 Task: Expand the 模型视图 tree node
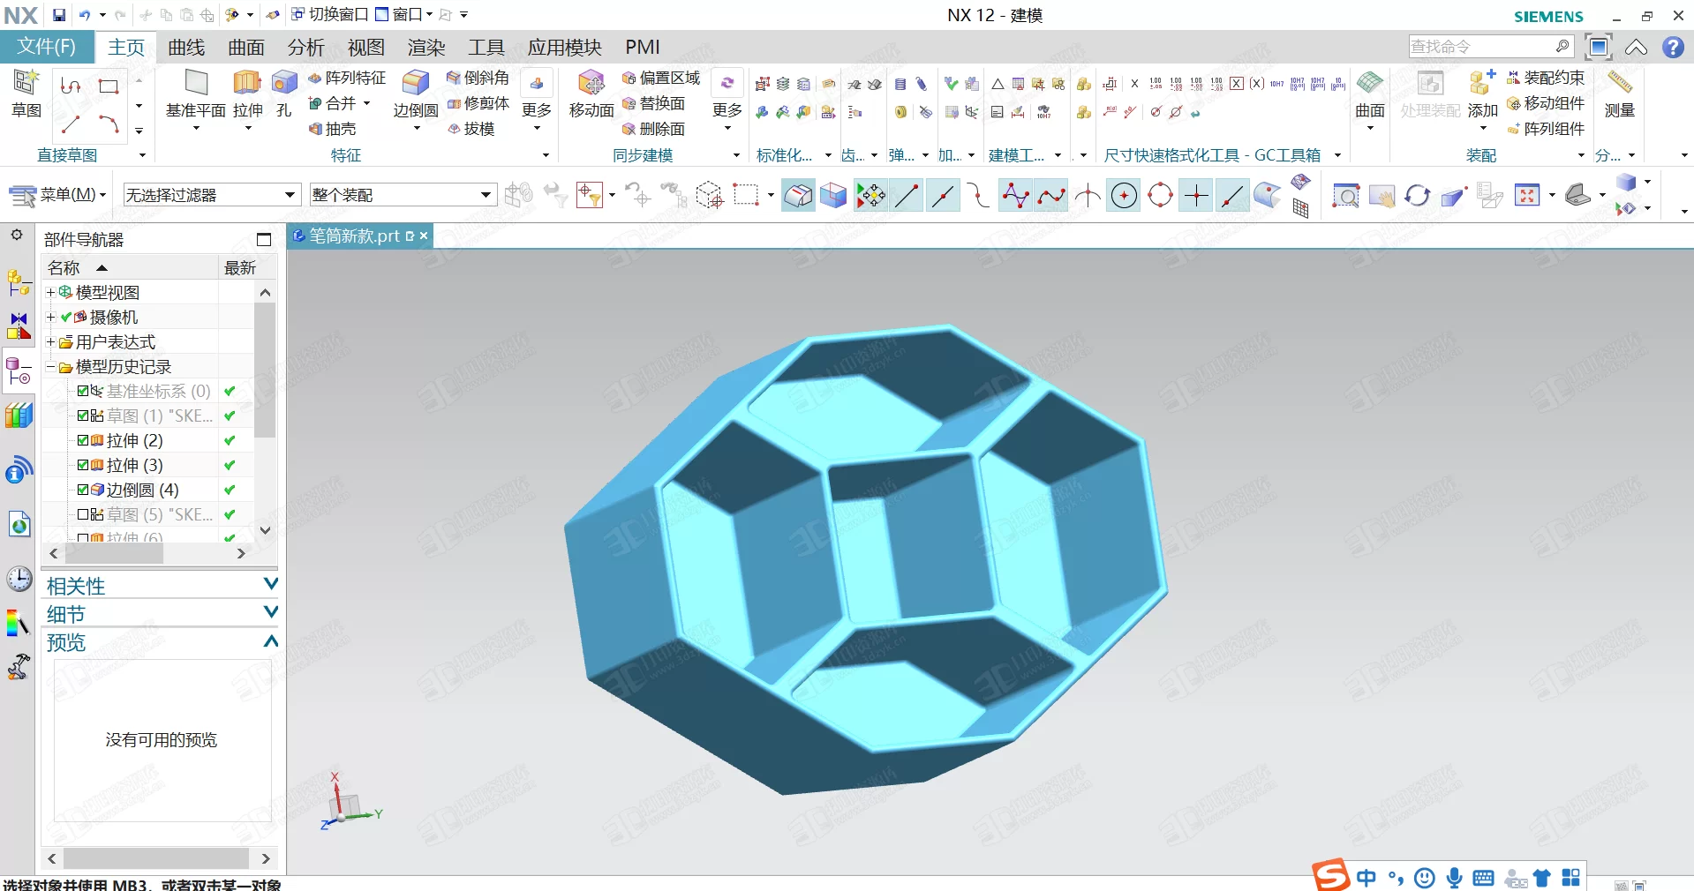(50, 292)
